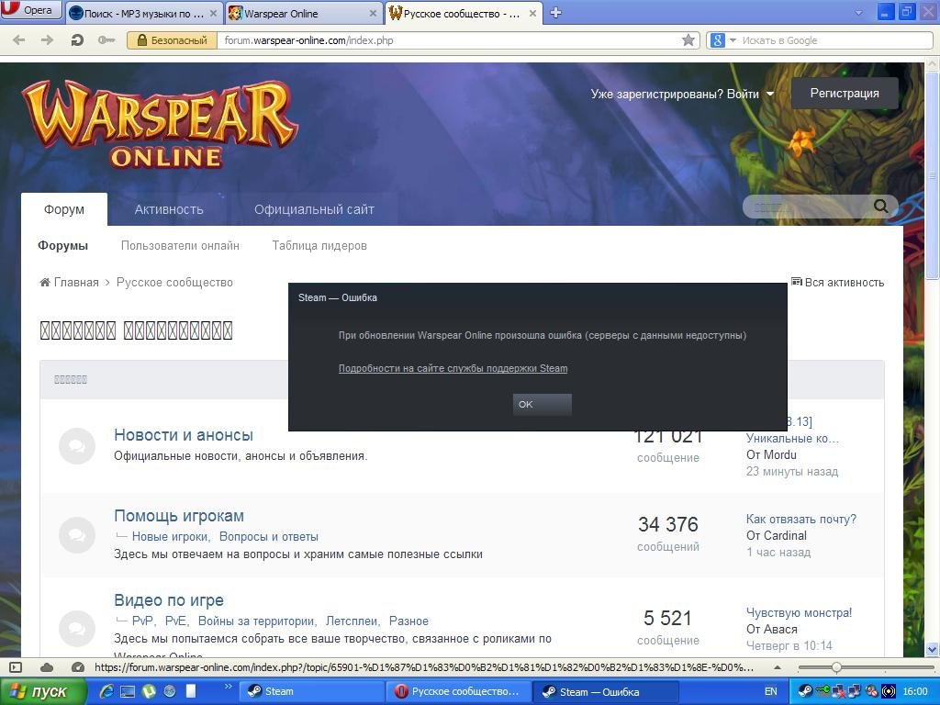Open the 'Как отвязать почту?' topic
This screenshot has height=705, width=940.
[800, 520]
